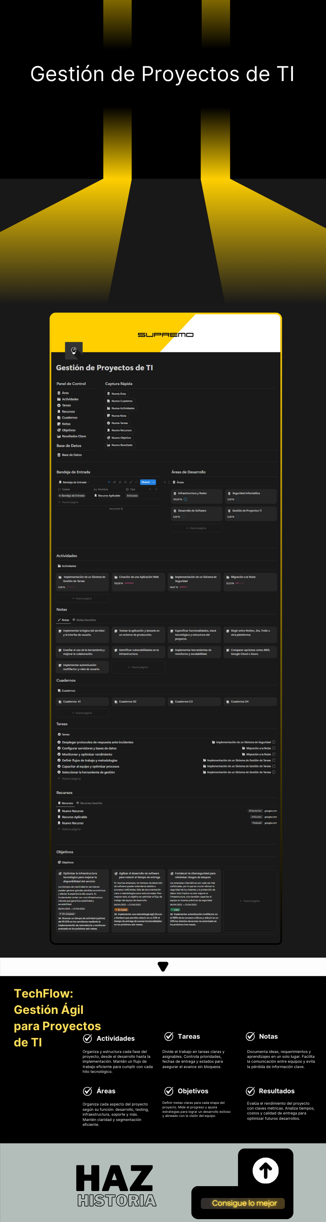Open the Desarrollo de Software area card
The width and height of the screenshot is (326, 1222).
pyautogui.click(x=196, y=513)
